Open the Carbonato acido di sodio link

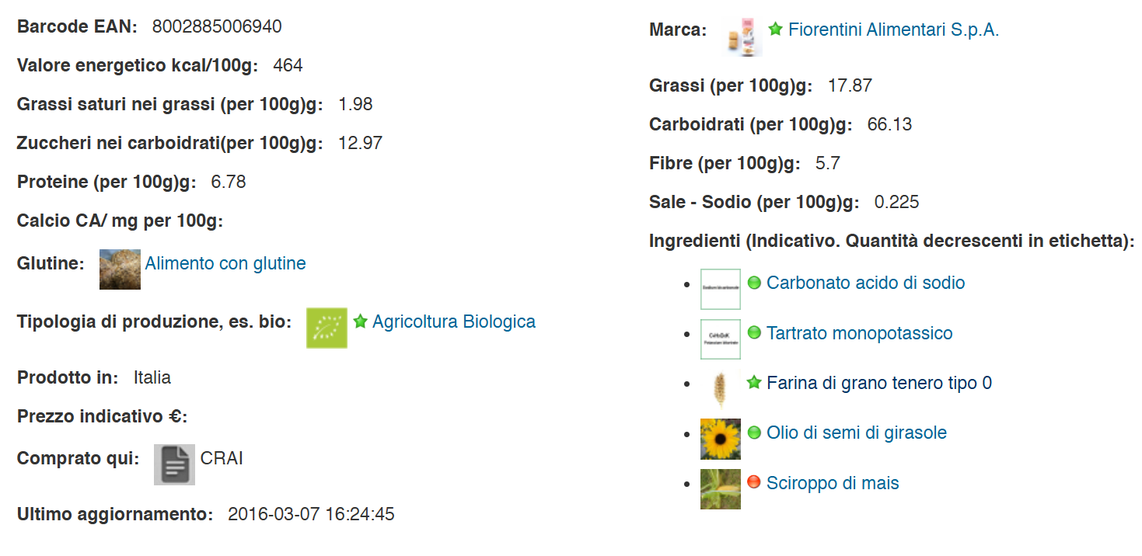pyautogui.click(x=865, y=283)
